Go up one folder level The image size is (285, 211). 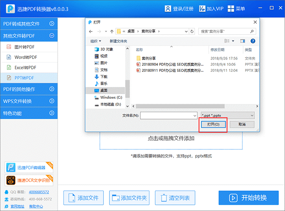tap(112, 31)
